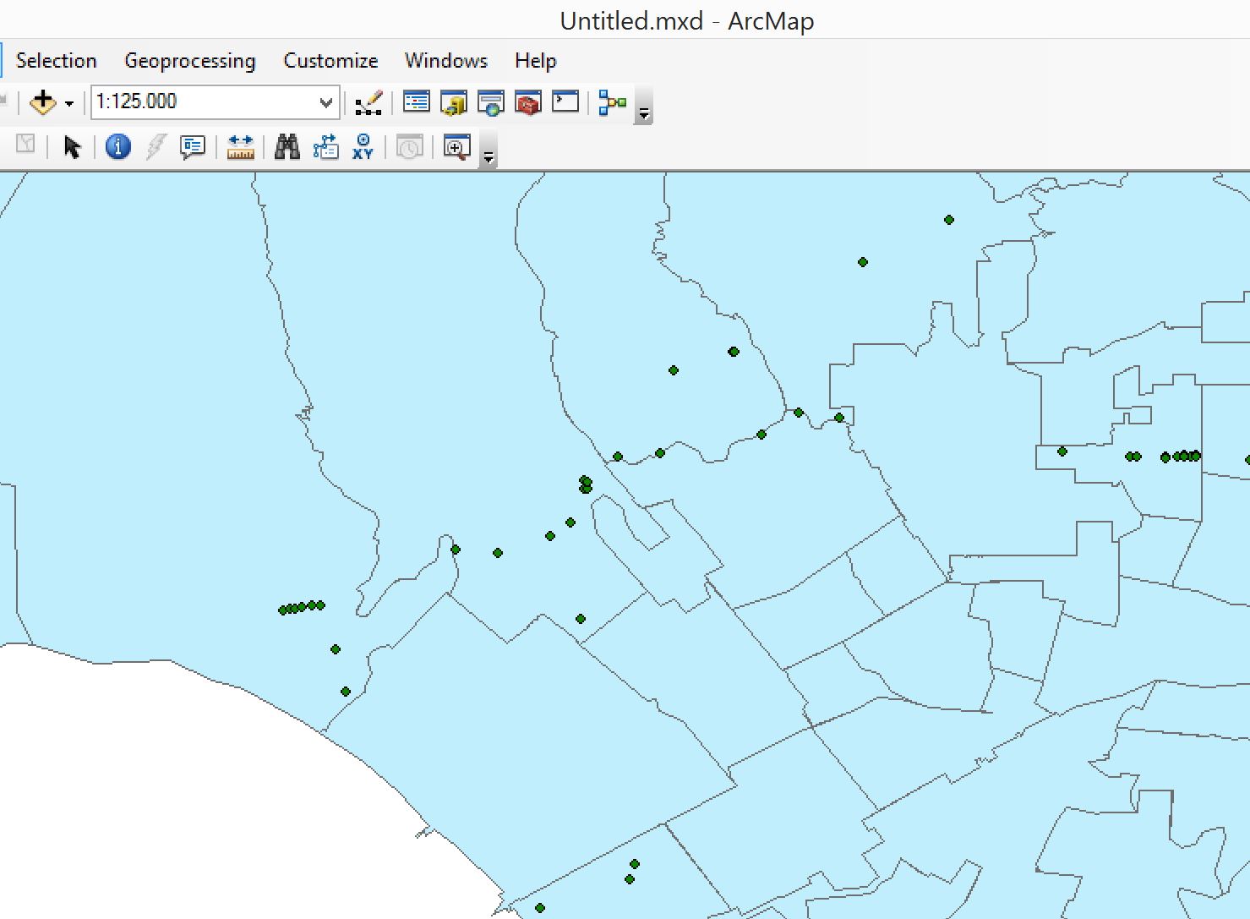Expand the Add Data dropdown arrow
The height and width of the screenshot is (919, 1250).
(69, 103)
